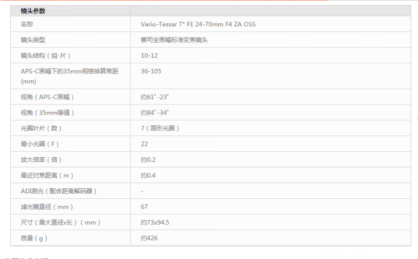Select the 镜头结构（组-片）label

45,56
